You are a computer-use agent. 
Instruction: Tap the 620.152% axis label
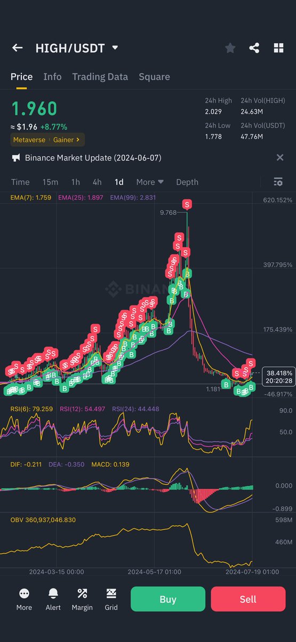(x=278, y=200)
